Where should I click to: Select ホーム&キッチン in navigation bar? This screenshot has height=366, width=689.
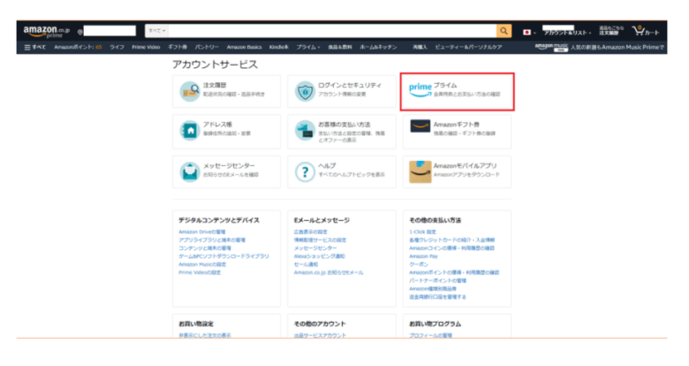[378, 47]
